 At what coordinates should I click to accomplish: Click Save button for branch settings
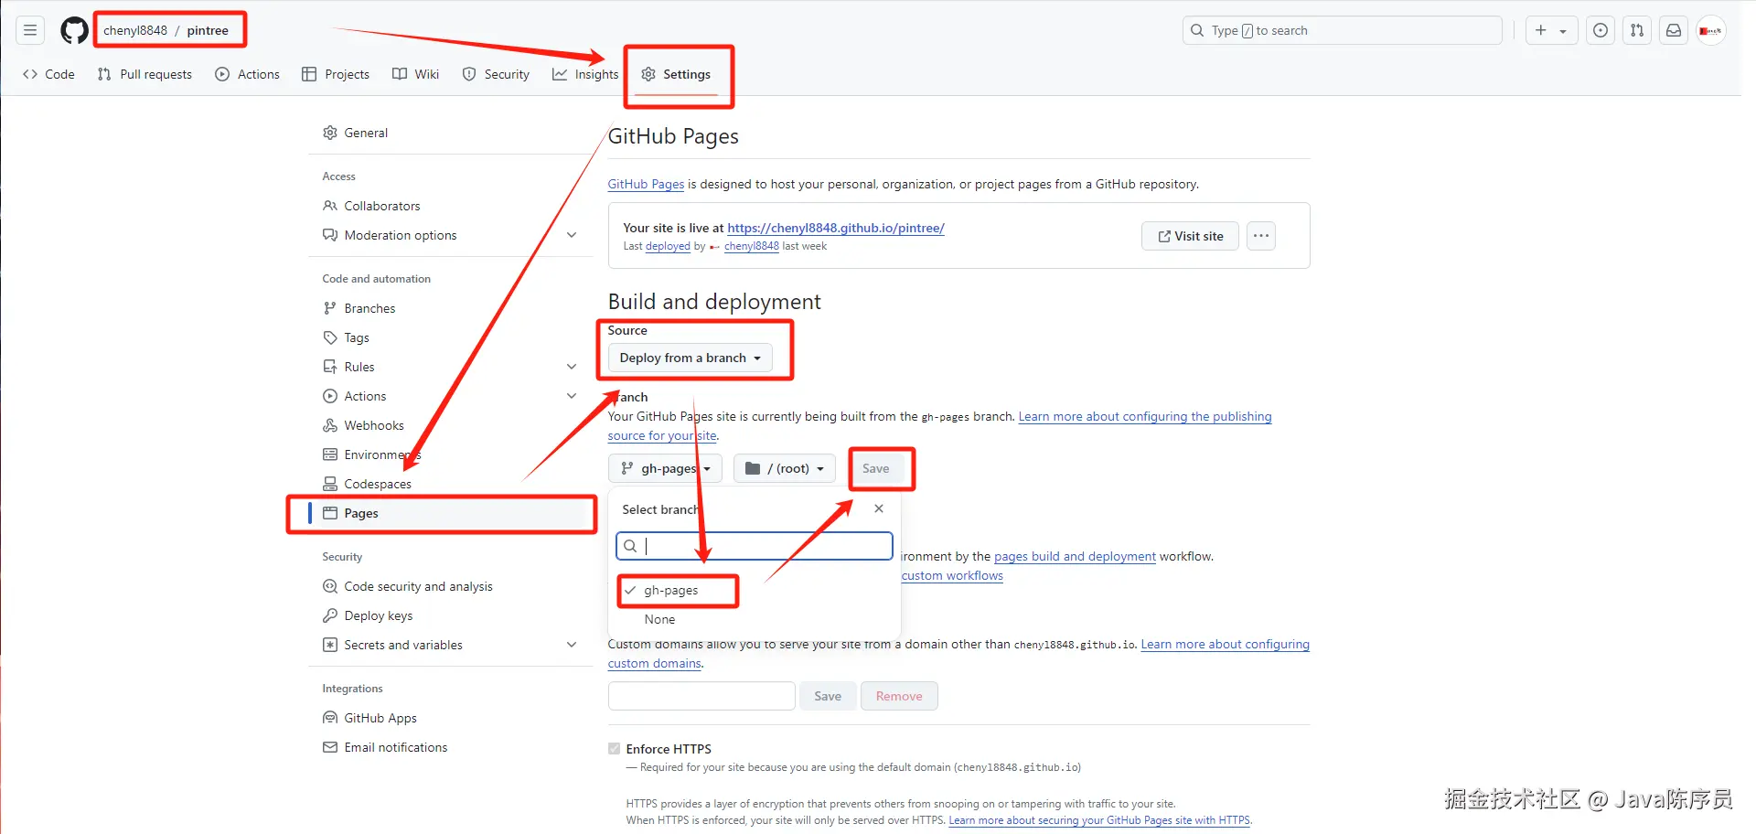coord(875,468)
